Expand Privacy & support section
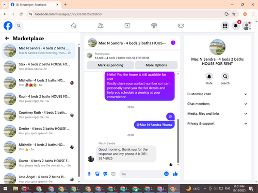 (x=217, y=124)
